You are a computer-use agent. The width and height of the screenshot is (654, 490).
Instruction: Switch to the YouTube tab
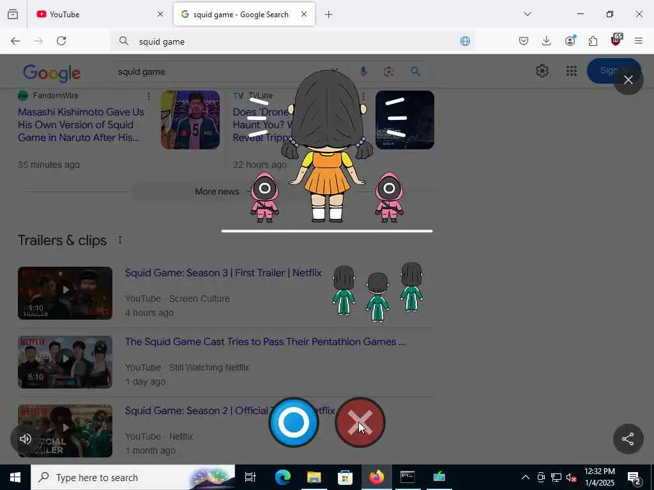click(x=99, y=14)
